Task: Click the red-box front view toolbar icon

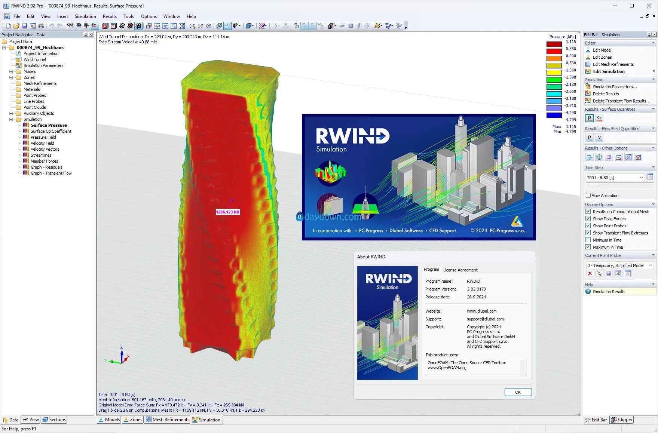Action: click(105, 26)
